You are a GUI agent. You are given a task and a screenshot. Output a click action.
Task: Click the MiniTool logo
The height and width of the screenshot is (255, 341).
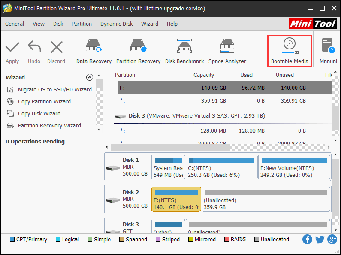pos(313,24)
